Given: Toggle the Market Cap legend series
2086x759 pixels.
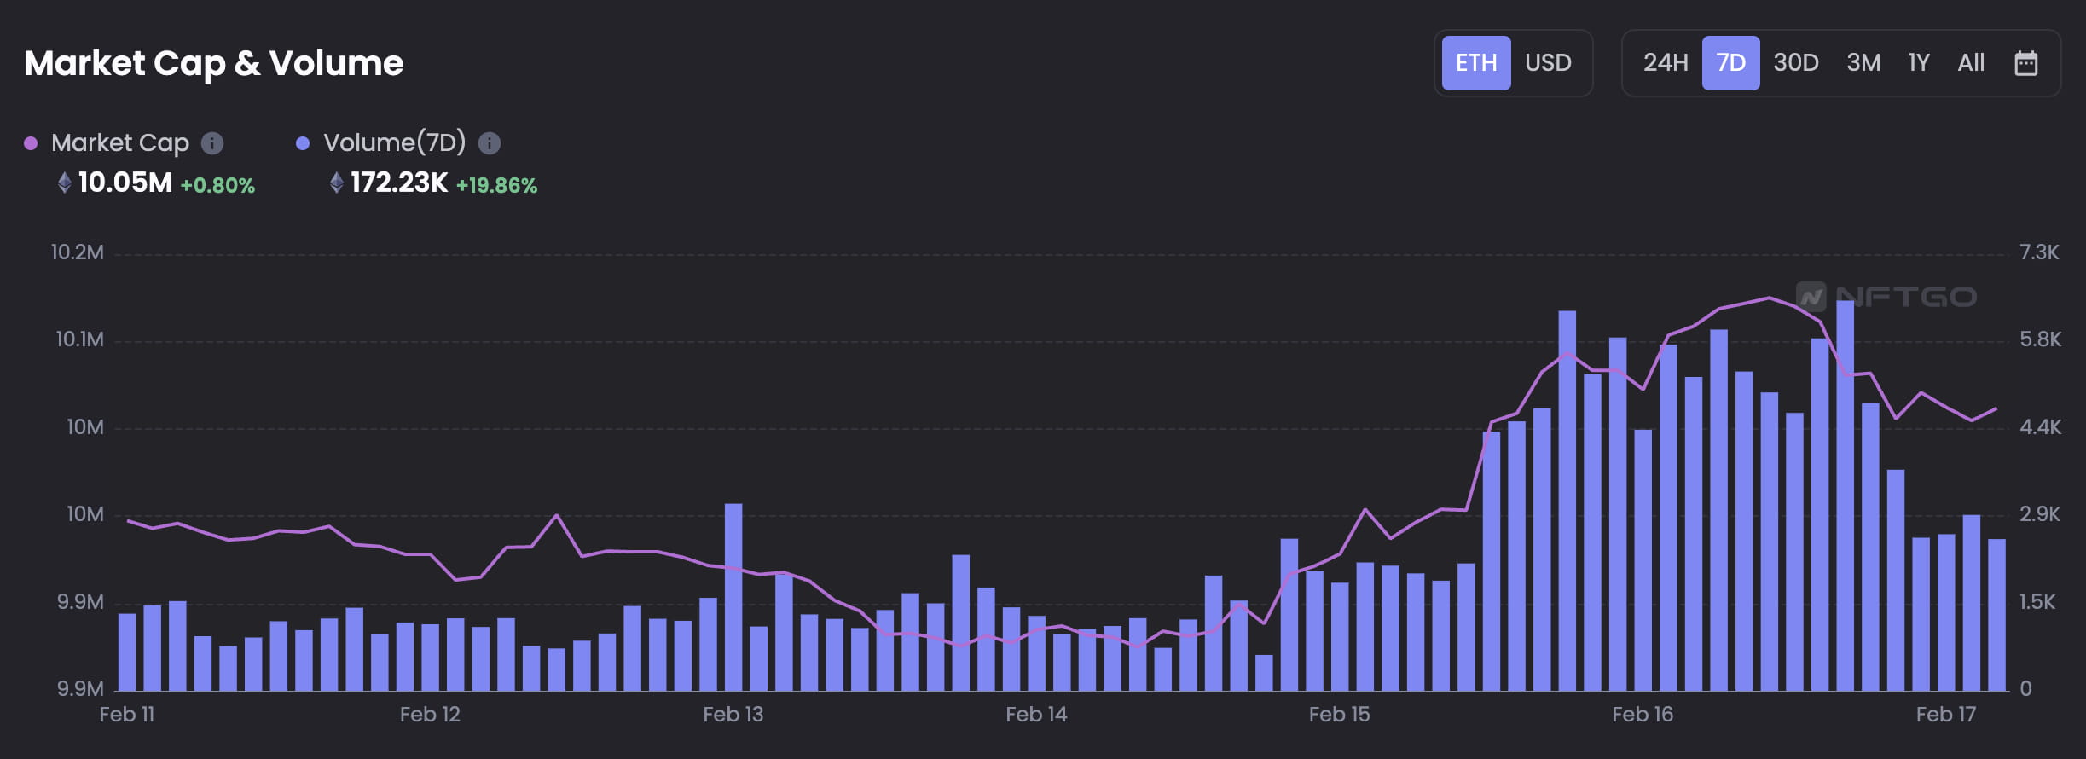Looking at the screenshot, I should pyautogui.click(x=120, y=142).
